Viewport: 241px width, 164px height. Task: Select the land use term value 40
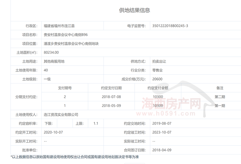click(x=46, y=70)
